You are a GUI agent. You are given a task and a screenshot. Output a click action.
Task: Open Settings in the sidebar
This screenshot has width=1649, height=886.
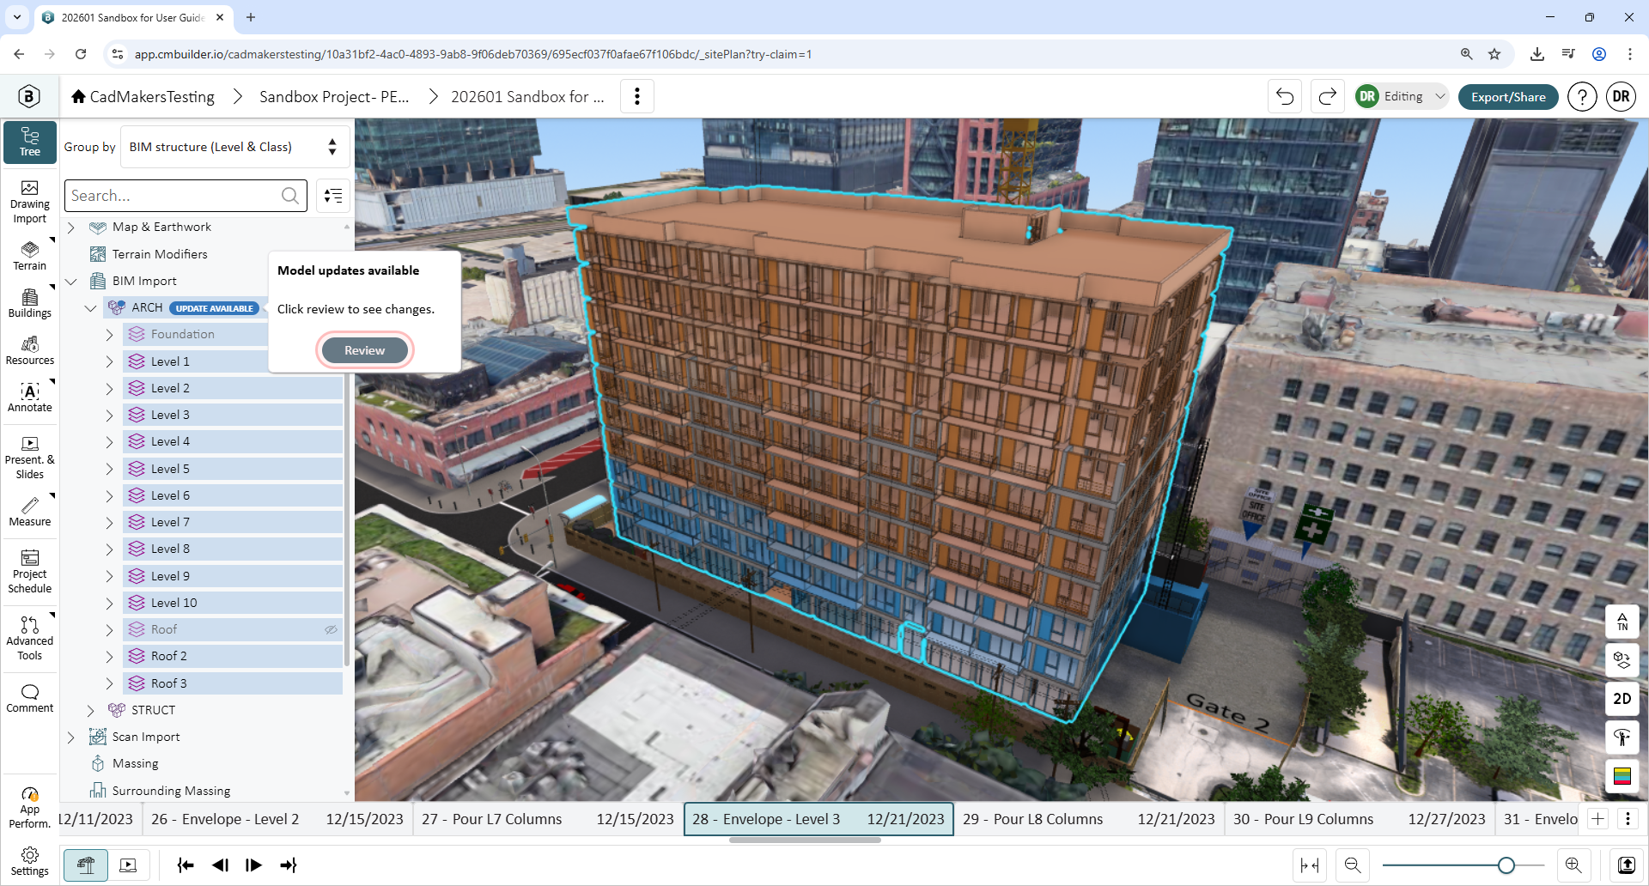30,861
